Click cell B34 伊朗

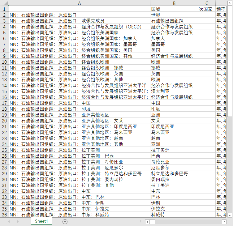coord(174,203)
